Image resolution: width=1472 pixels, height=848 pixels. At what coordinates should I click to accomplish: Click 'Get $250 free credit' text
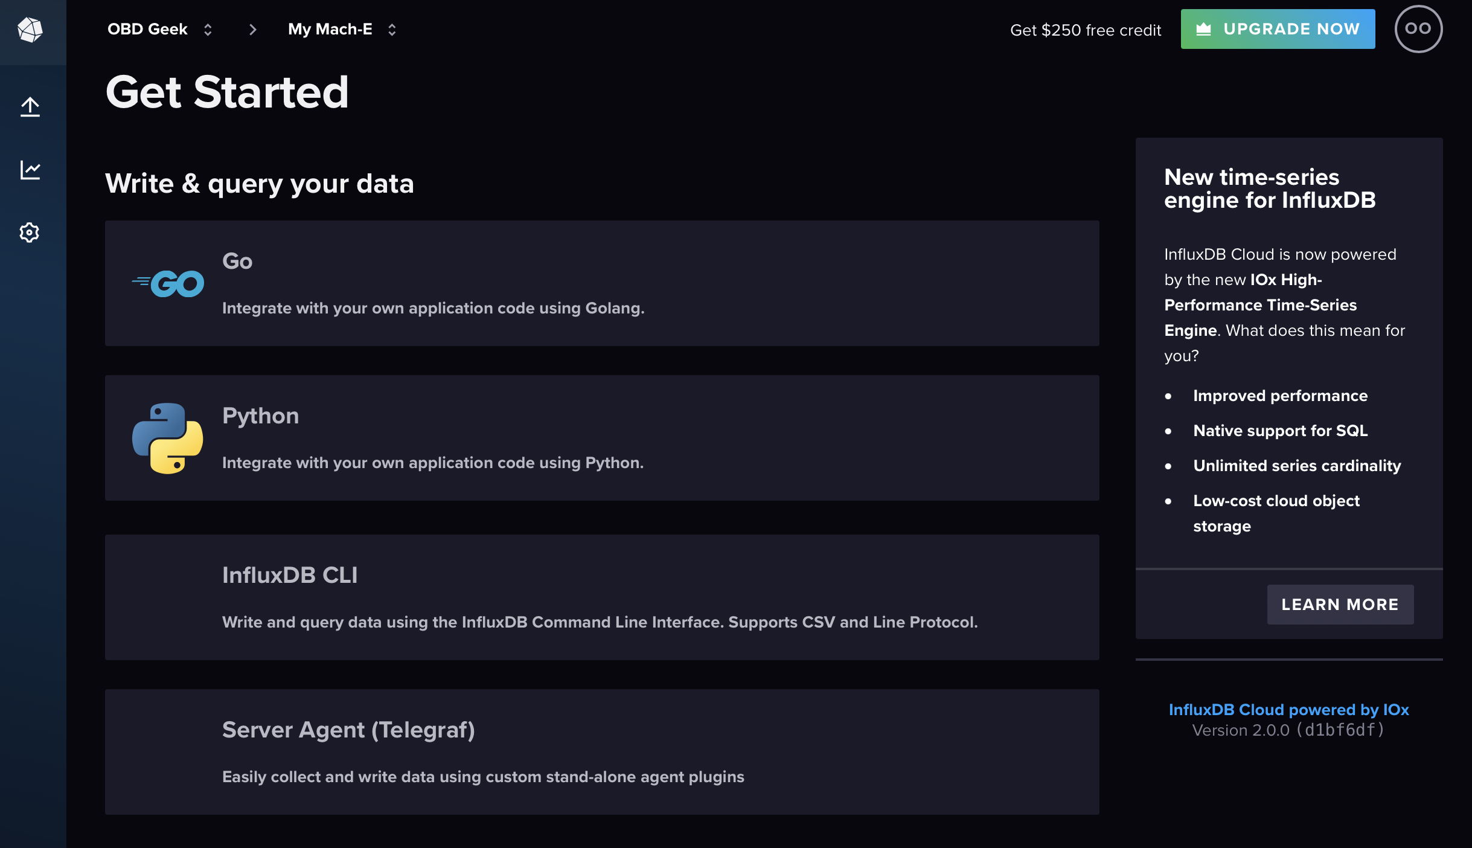click(x=1086, y=30)
